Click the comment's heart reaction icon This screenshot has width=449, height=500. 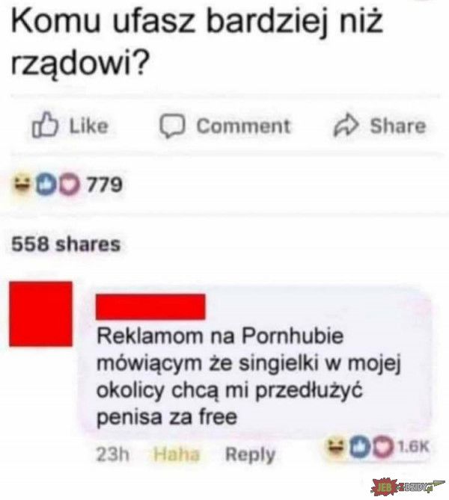[382, 448]
